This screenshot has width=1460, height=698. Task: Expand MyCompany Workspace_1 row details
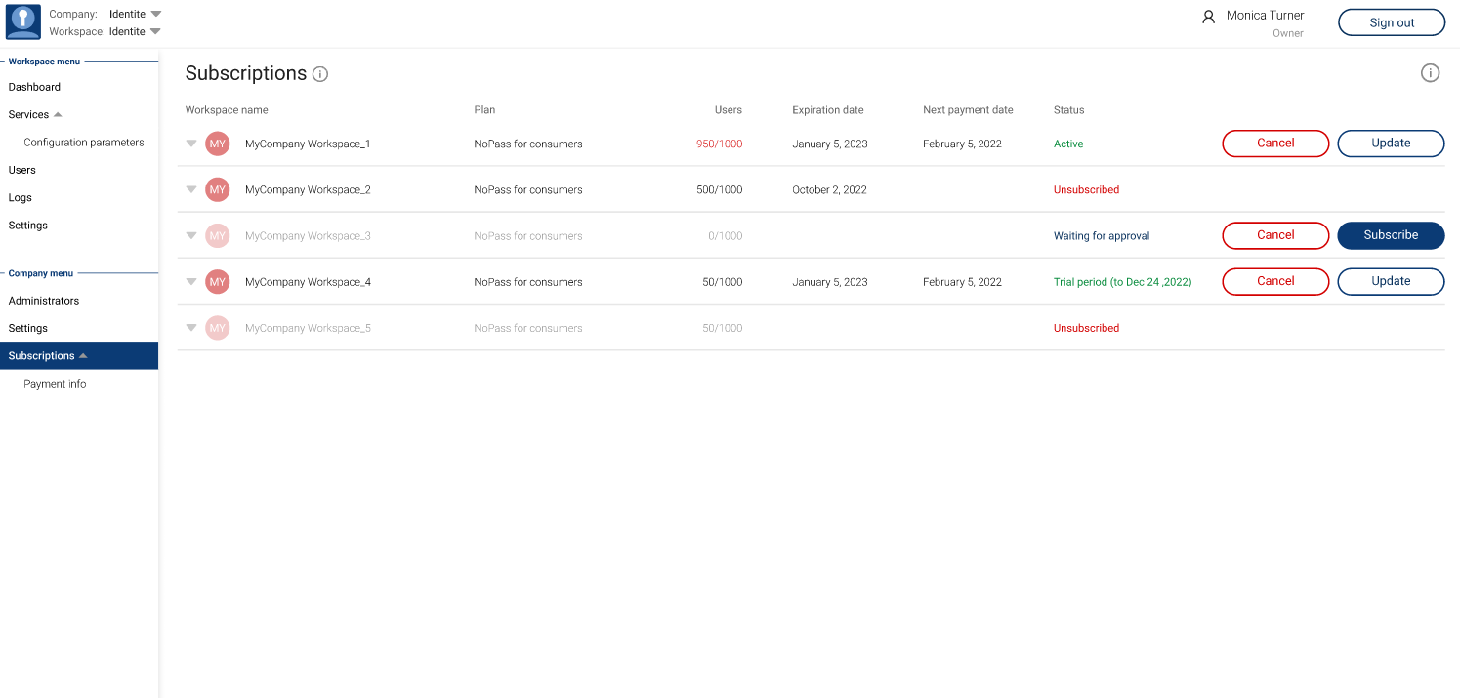pos(191,144)
